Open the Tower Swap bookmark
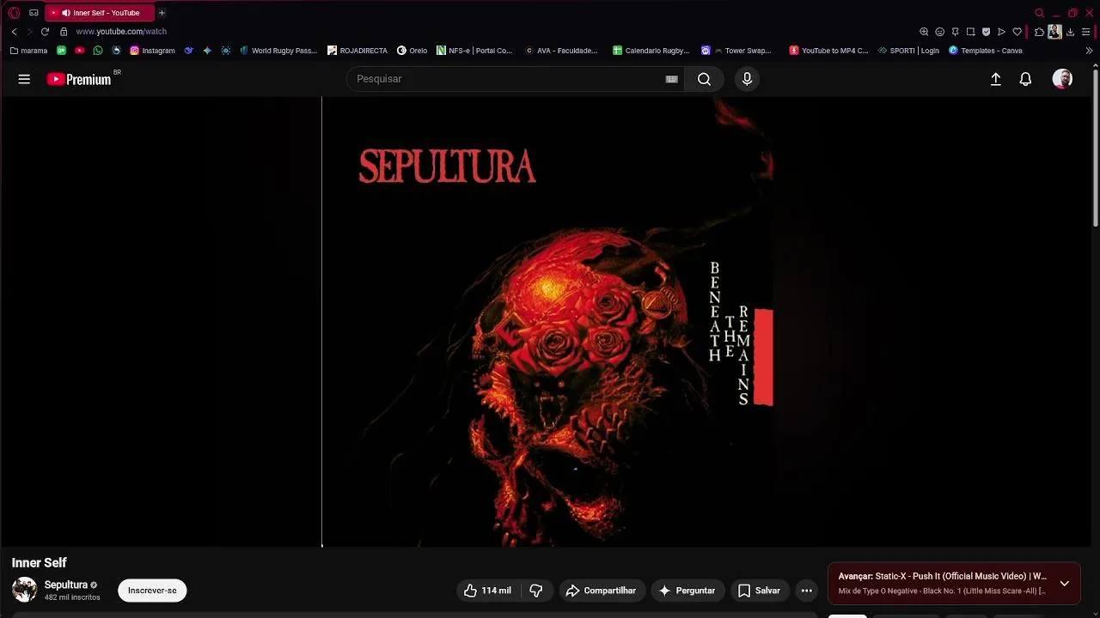This screenshot has width=1100, height=618. pyautogui.click(x=736, y=51)
